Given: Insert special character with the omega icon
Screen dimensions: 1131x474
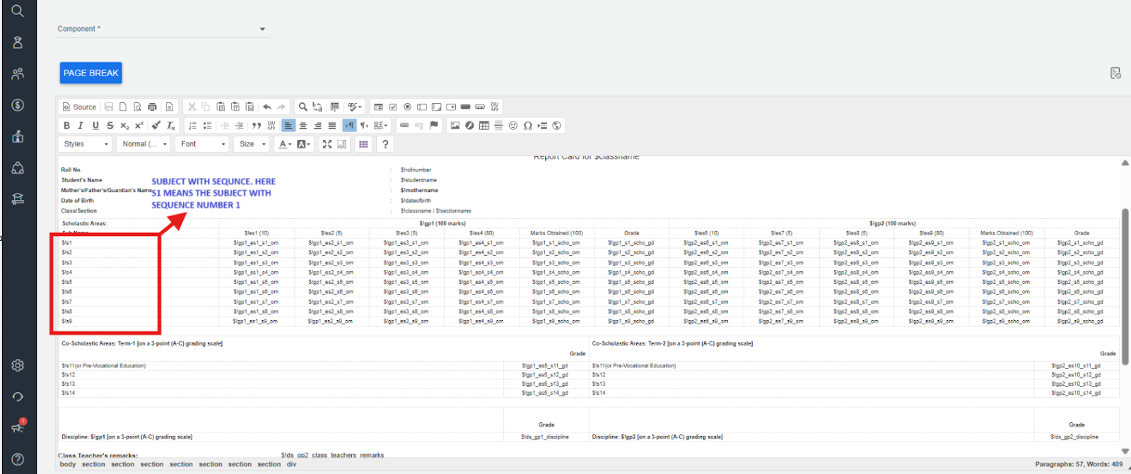Looking at the screenshot, I should click(x=527, y=126).
